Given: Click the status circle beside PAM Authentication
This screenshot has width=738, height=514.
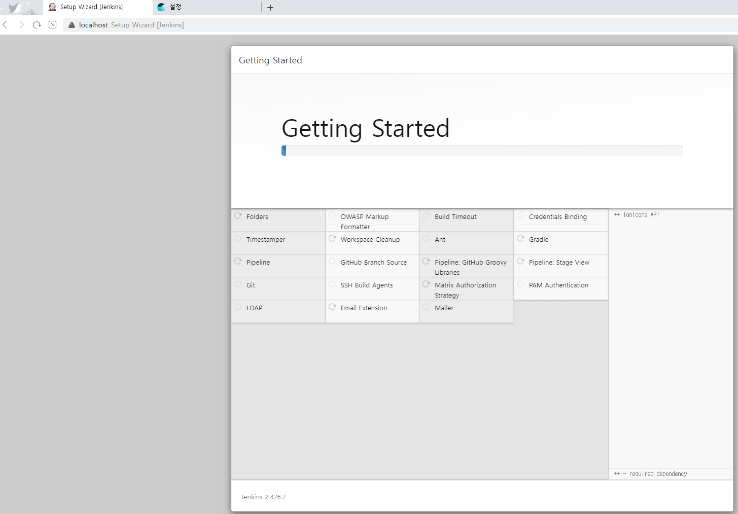Looking at the screenshot, I should coord(520,284).
